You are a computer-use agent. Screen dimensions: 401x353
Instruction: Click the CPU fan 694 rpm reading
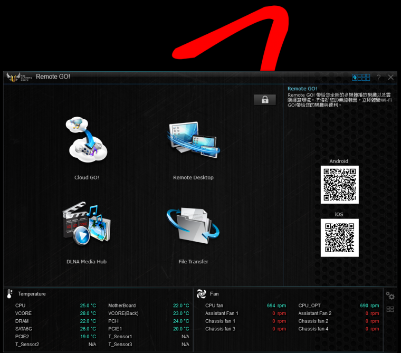pyautogui.click(x=276, y=306)
